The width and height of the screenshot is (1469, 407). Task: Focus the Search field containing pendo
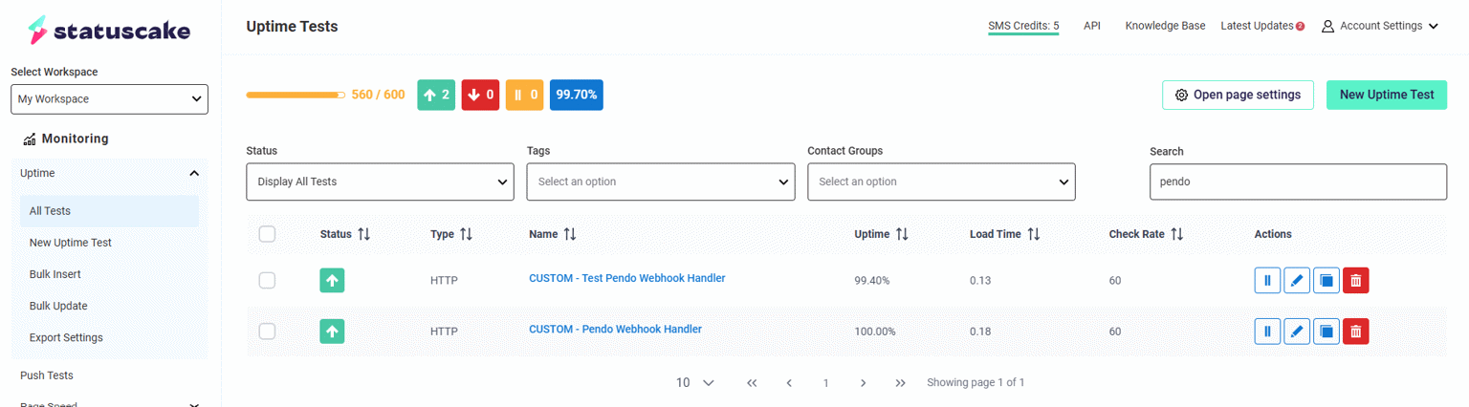(x=1298, y=182)
